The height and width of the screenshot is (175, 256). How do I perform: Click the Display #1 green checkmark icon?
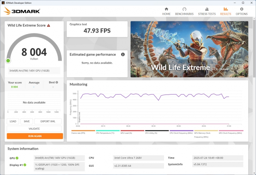coord(25,165)
